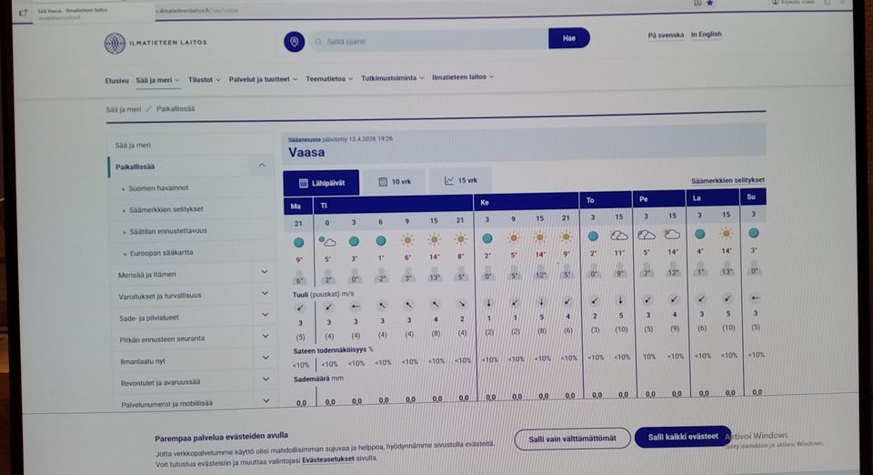The width and height of the screenshot is (873, 475).
Task: Click Salli vain välttämättömät button
Action: [572, 439]
